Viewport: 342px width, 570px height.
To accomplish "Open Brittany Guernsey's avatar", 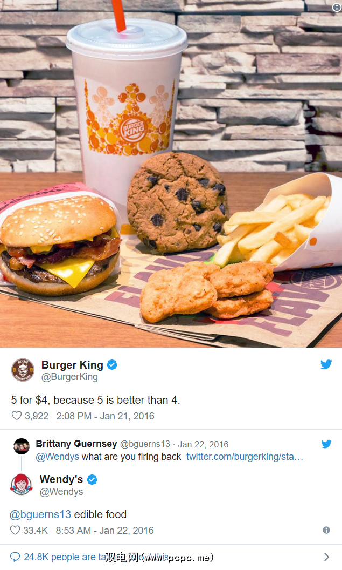I will [x=22, y=446].
